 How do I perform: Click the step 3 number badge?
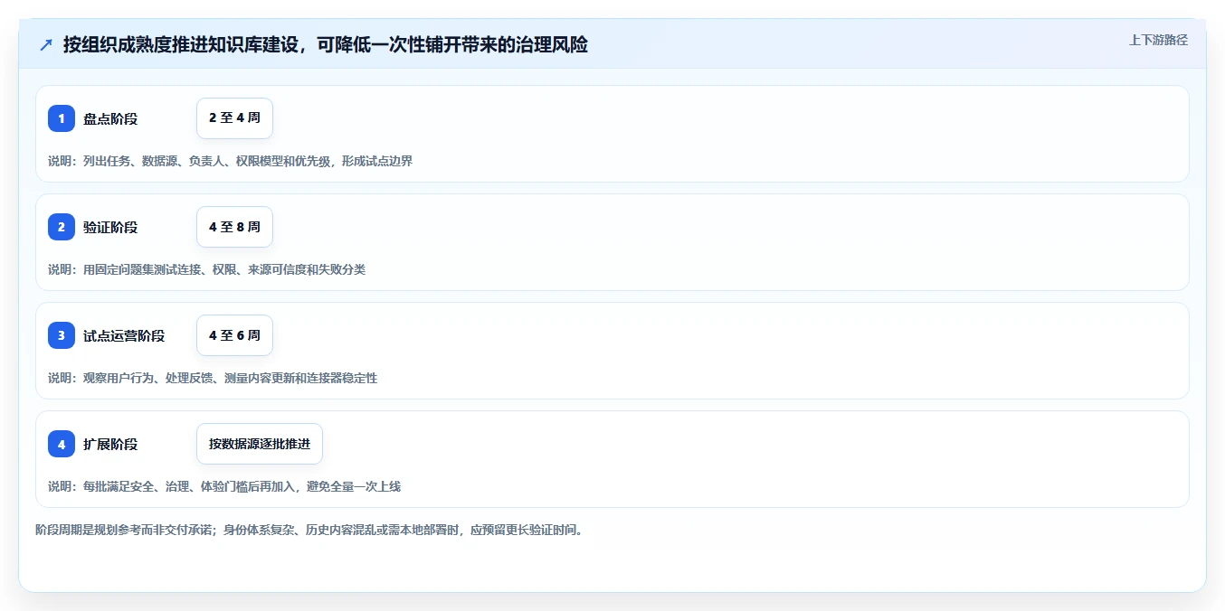pos(62,335)
